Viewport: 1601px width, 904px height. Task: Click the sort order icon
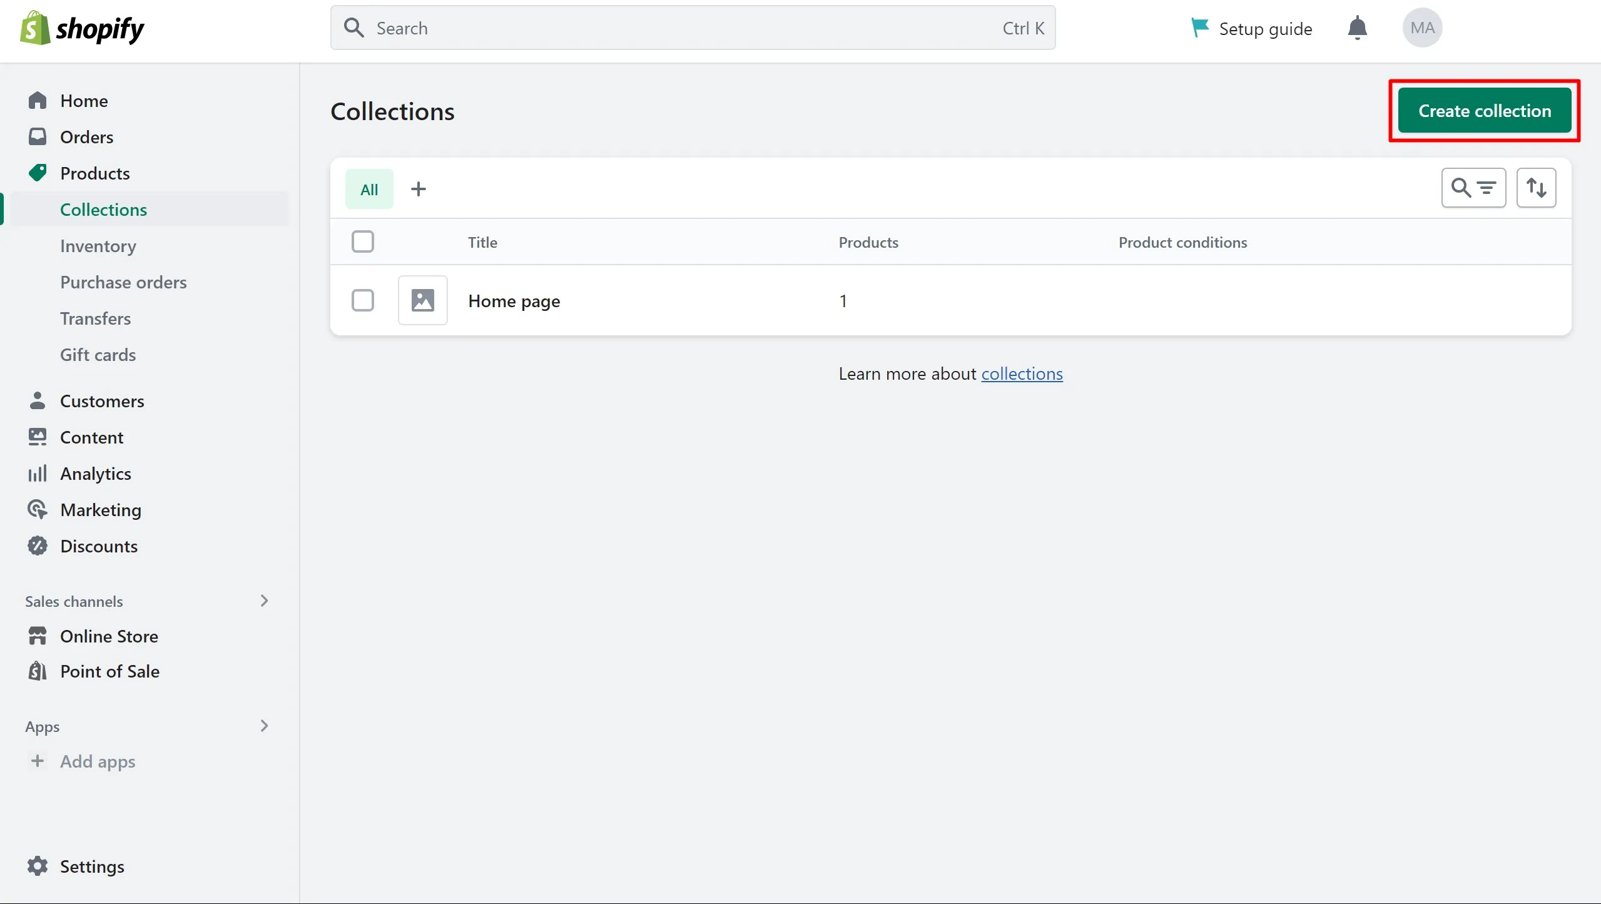point(1535,187)
